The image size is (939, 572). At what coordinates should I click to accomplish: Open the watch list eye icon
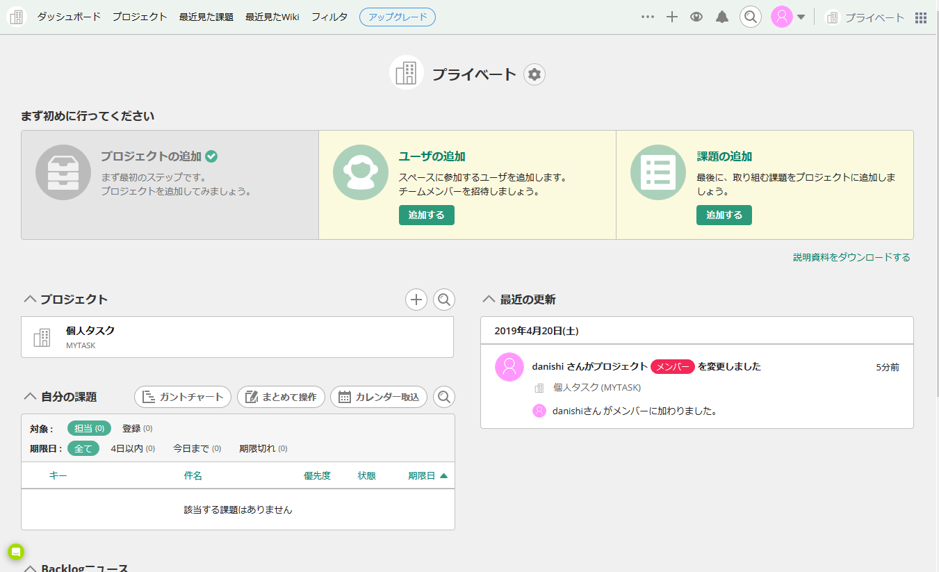click(x=696, y=17)
